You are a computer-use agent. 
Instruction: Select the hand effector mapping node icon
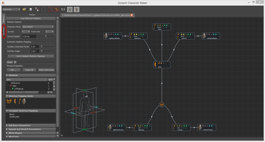[x=24, y=102]
